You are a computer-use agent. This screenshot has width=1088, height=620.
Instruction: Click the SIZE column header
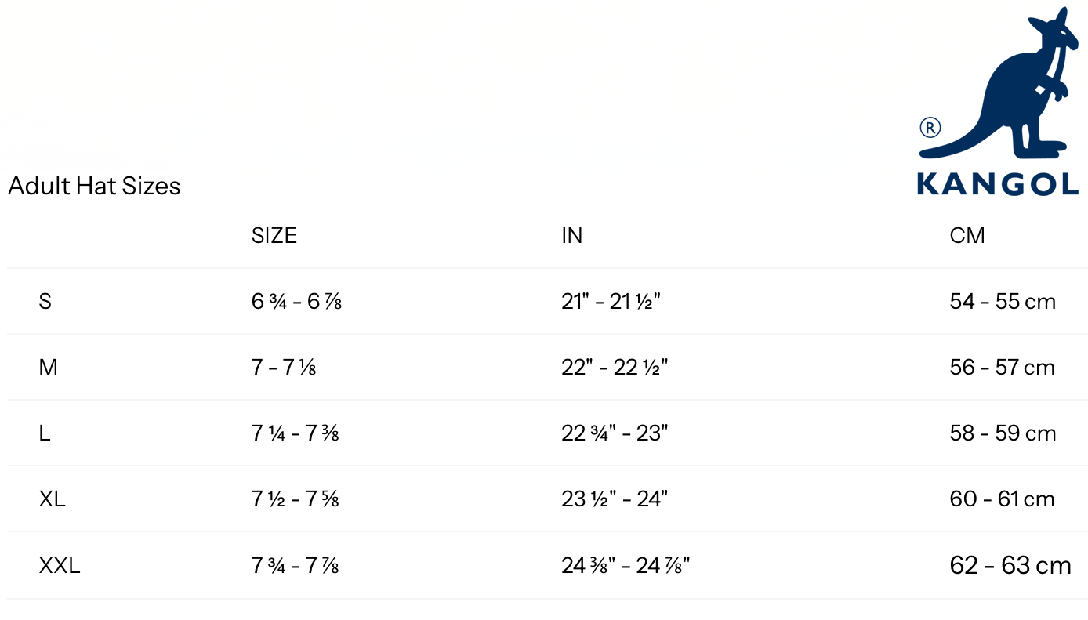tap(274, 236)
